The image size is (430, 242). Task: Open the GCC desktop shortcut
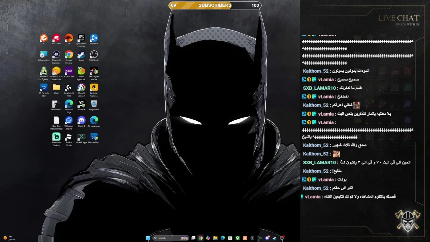(x=44, y=39)
